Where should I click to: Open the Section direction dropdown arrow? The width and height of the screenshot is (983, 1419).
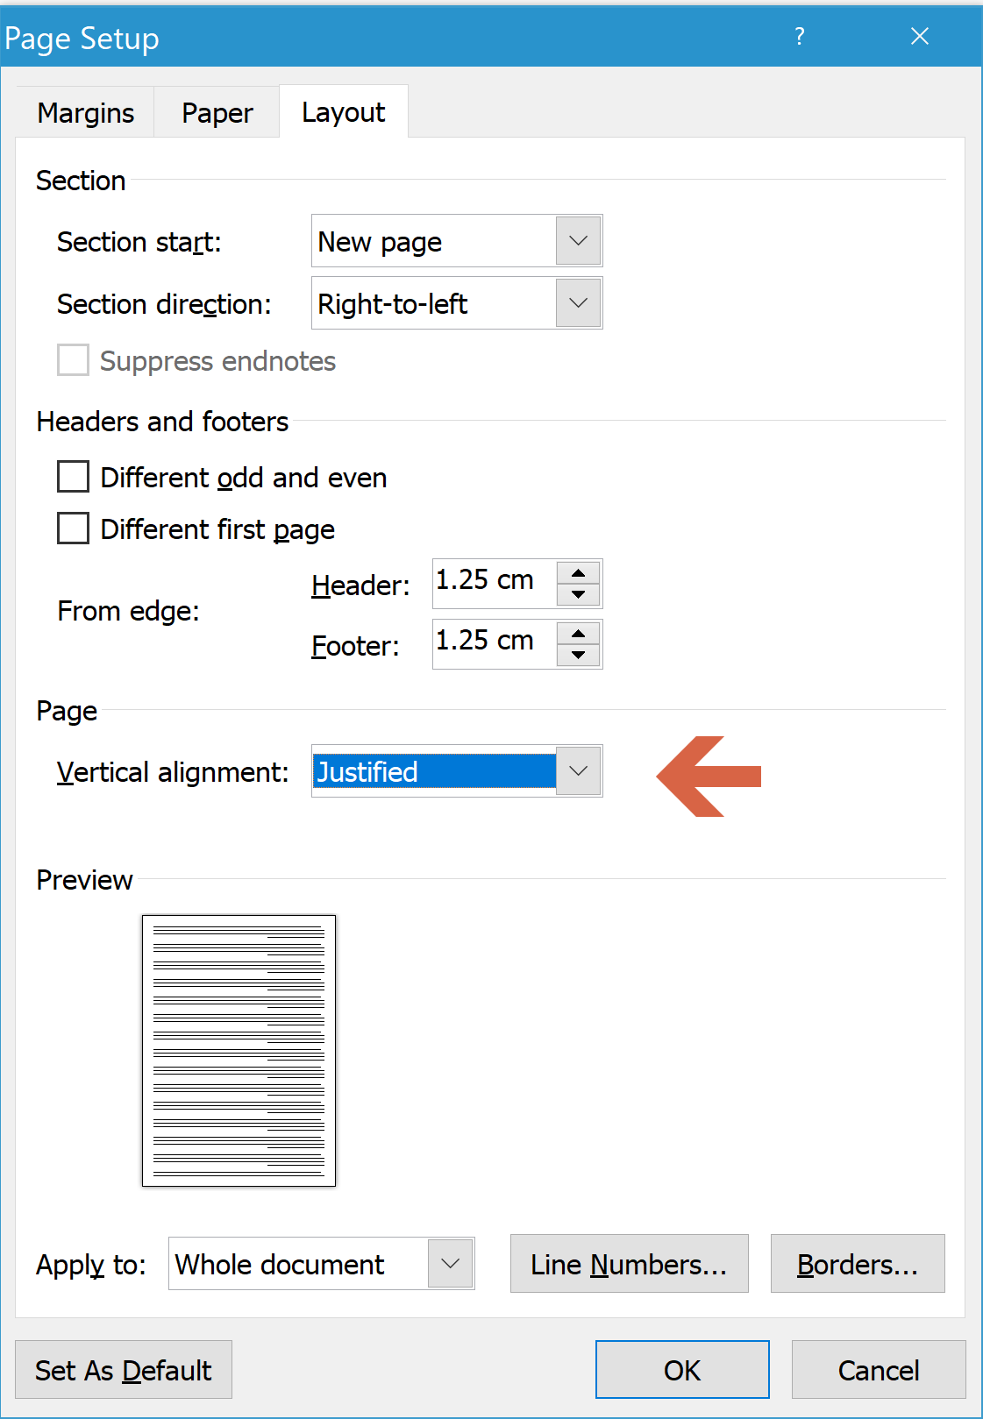tap(579, 303)
